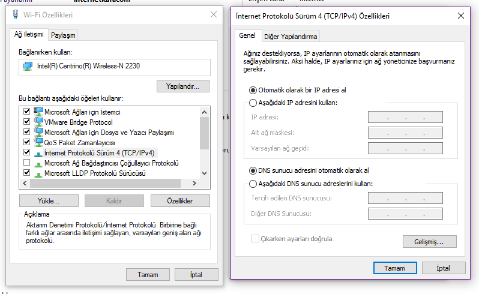Open the Gelişmiş... settings

(x=430, y=242)
